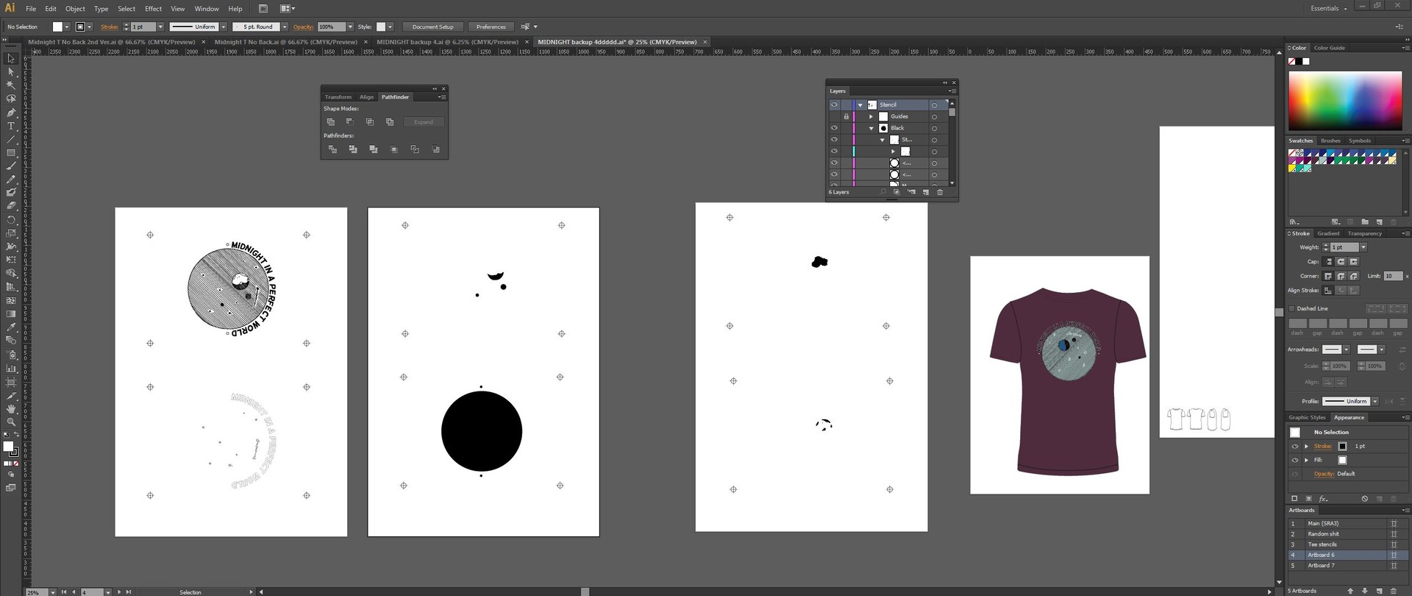Pick the Zoom tool in the toolbox
The image size is (1412, 596).
(x=11, y=422)
